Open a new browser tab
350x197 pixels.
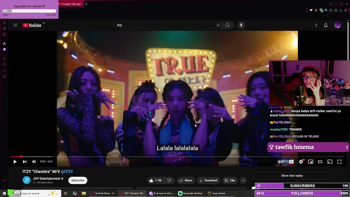pos(86,4)
